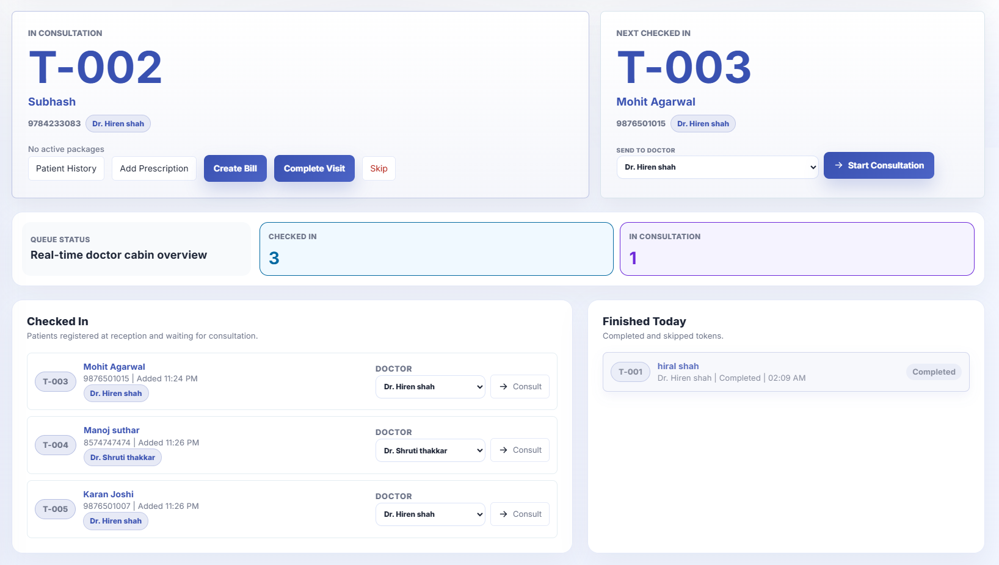Viewport: 999px width, 565px height.
Task: Open patient name link Mohit Agarwal in Checked In list
Action: point(114,367)
